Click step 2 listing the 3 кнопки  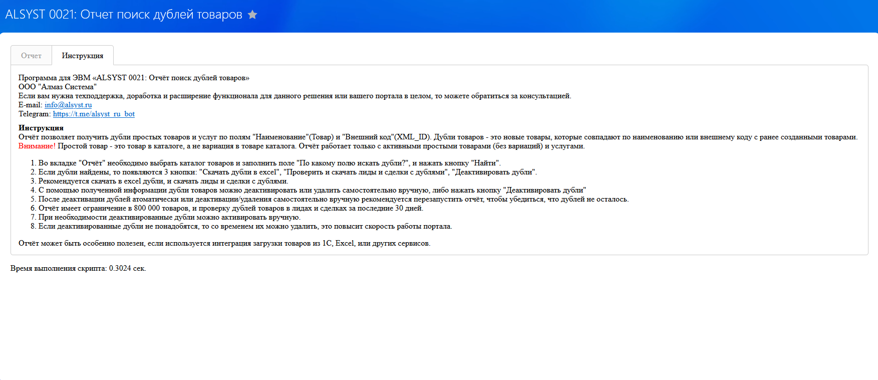(287, 172)
